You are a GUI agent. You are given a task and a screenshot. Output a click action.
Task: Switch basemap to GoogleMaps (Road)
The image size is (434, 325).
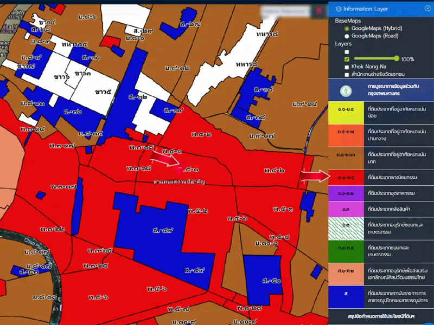pyautogui.click(x=347, y=36)
